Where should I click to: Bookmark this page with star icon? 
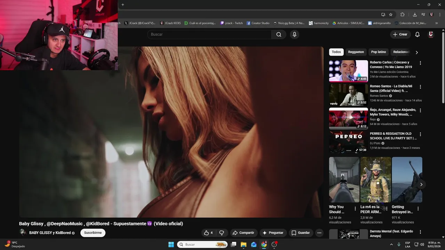coord(391,15)
